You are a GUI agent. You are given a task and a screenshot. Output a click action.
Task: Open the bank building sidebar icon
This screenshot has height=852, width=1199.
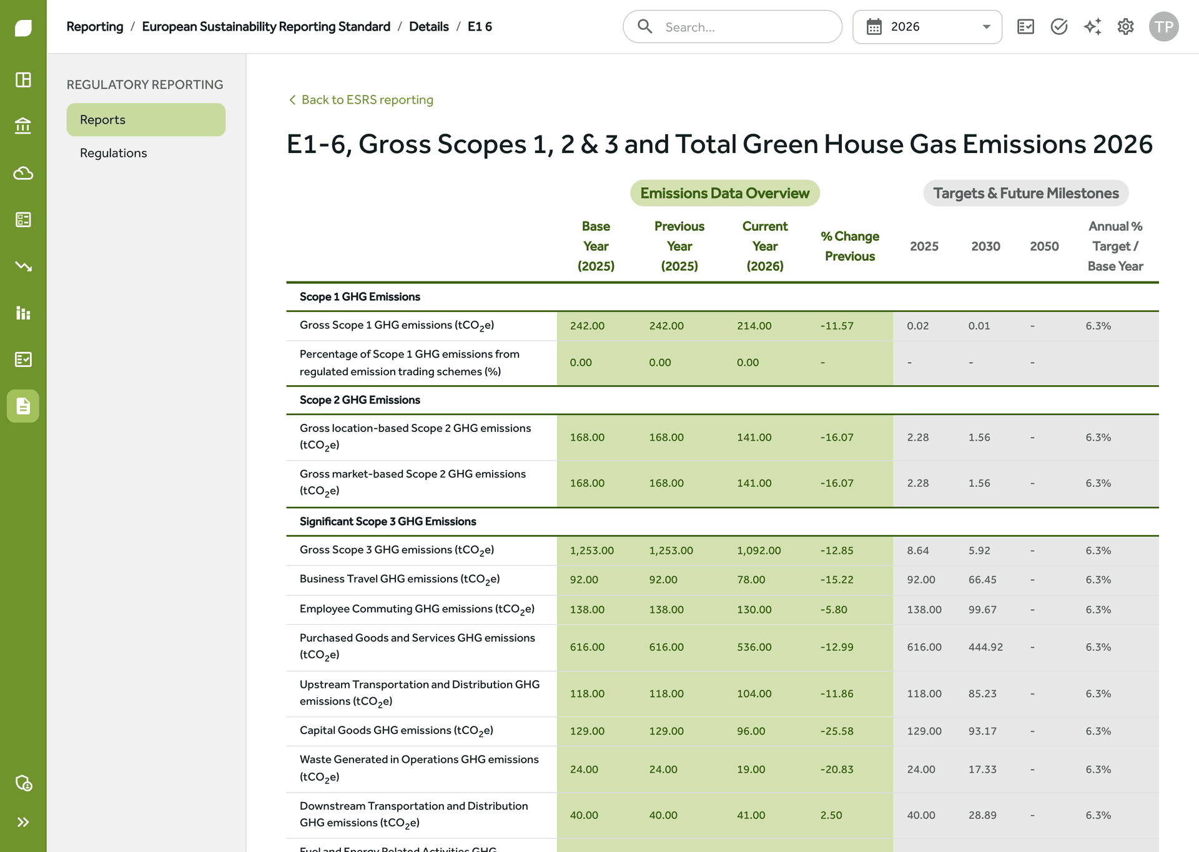[23, 126]
